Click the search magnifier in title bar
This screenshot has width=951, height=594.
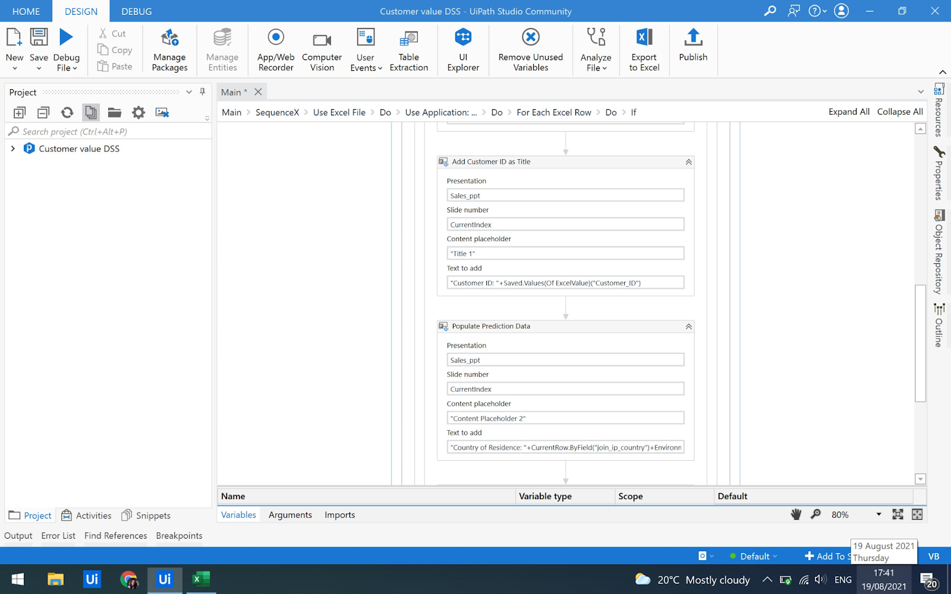click(x=770, y=11)
